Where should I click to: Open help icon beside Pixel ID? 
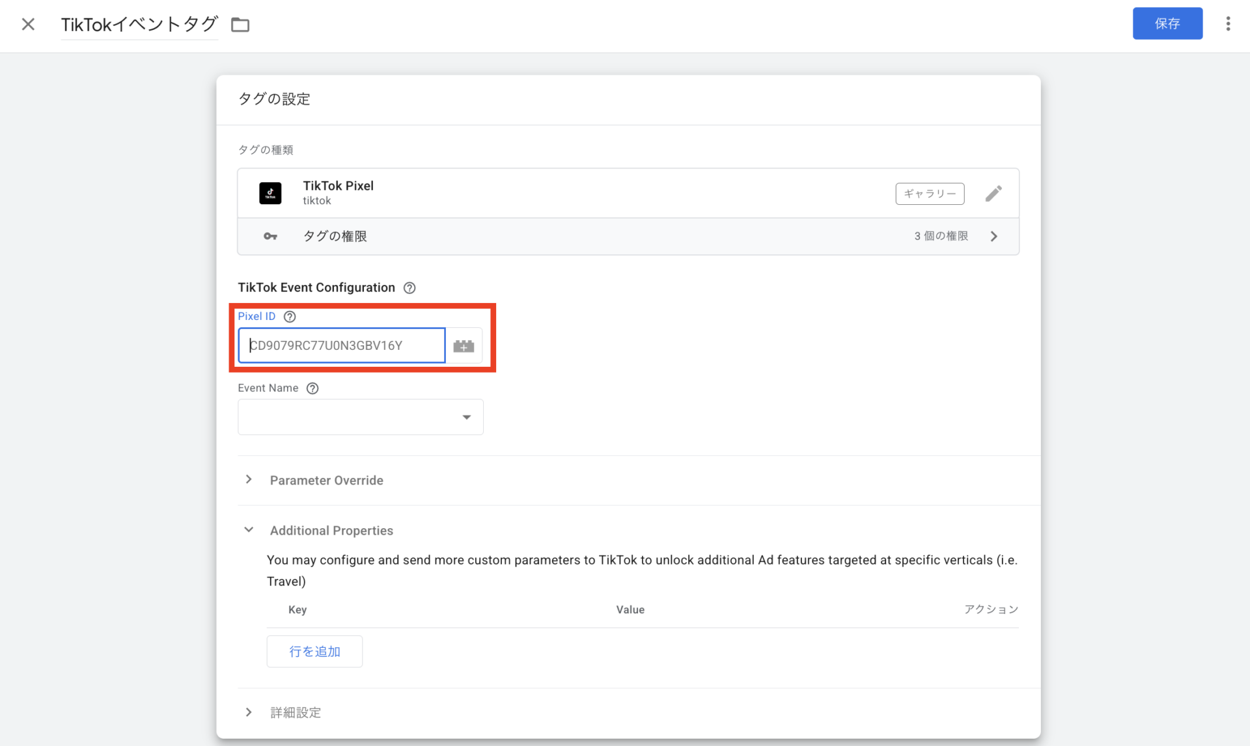pyautogui.click(x=290, y=317)
